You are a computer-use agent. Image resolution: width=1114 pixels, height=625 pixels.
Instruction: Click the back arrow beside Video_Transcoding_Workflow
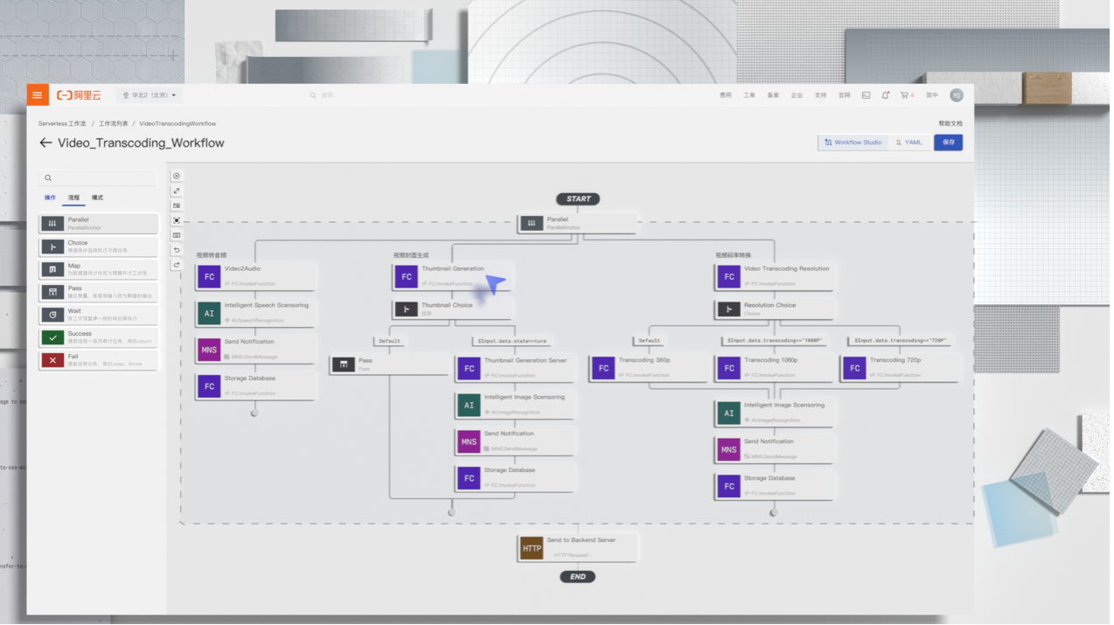[x=45, y=142]
